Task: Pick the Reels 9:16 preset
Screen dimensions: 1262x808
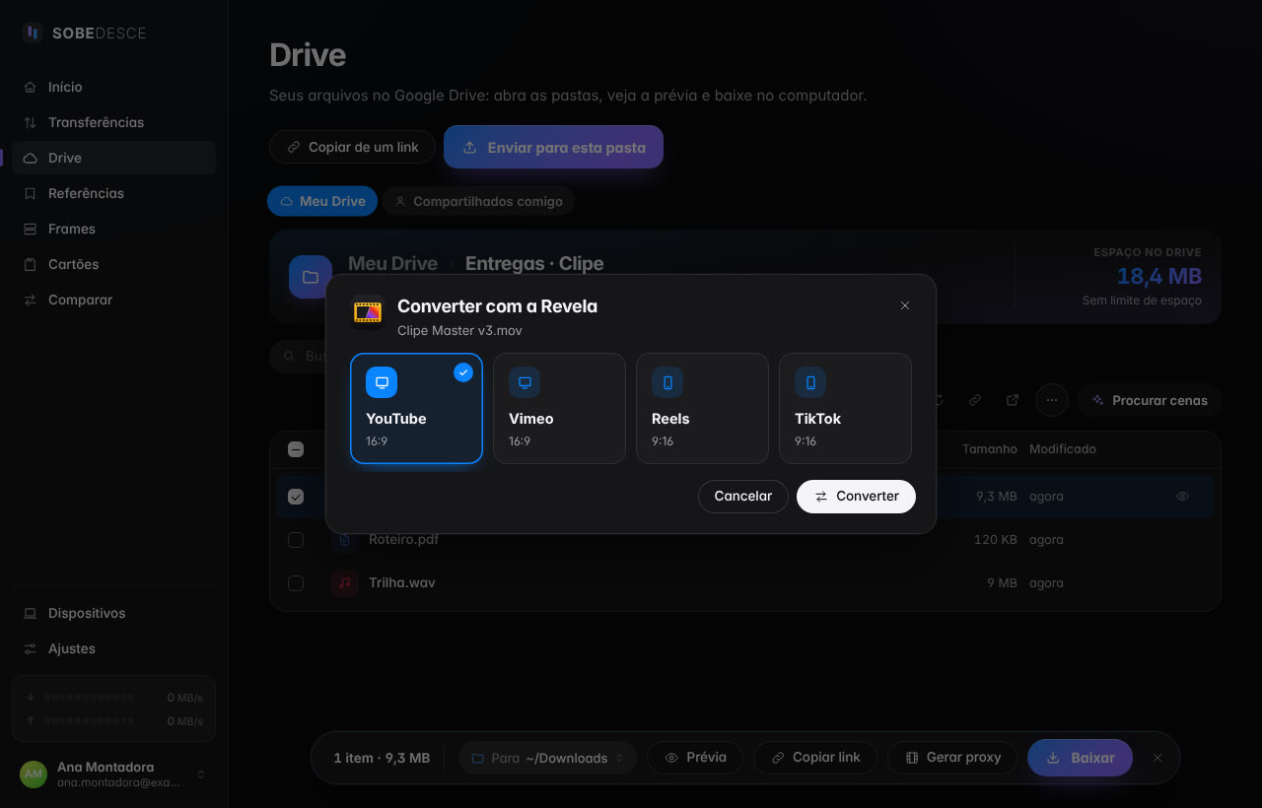Action: click(x=702, y=408)
